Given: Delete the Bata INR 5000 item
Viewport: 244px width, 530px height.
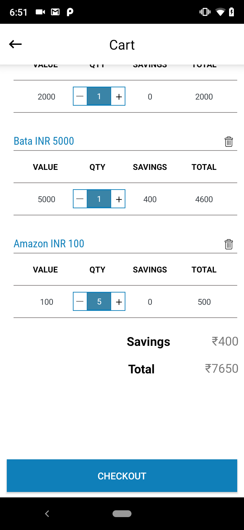Looking at the screenshot, I should (229, 142).
